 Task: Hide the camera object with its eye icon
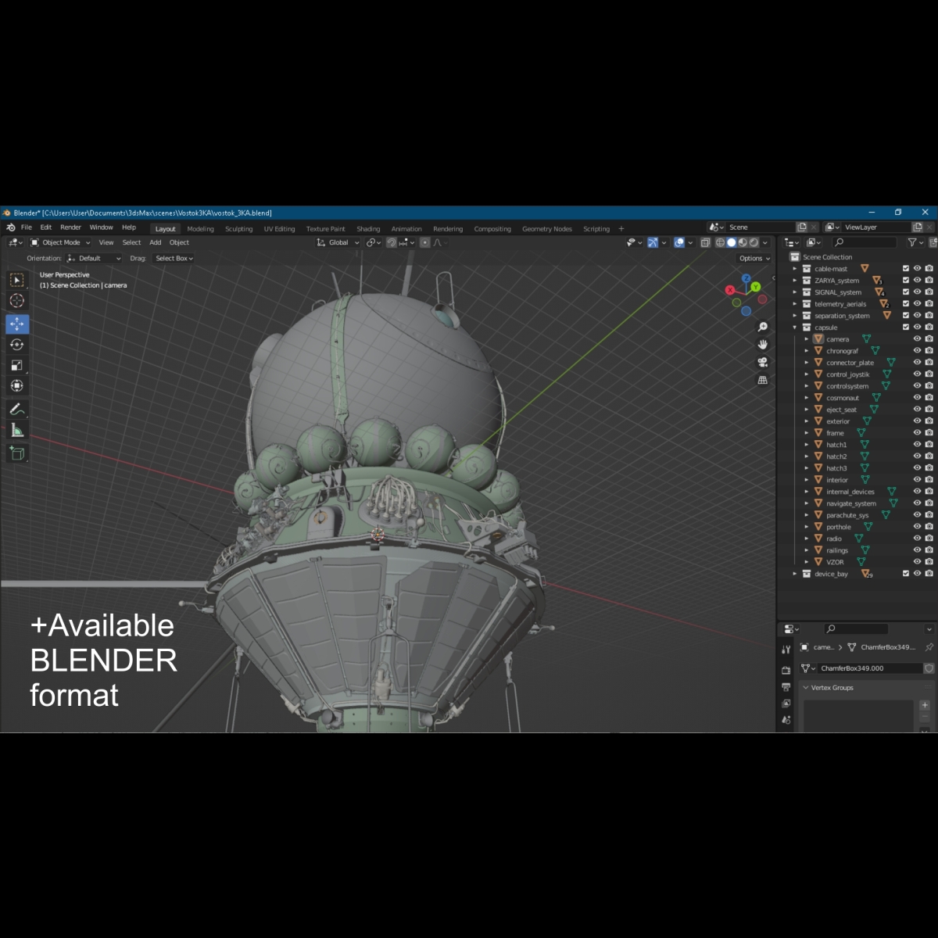918,339
